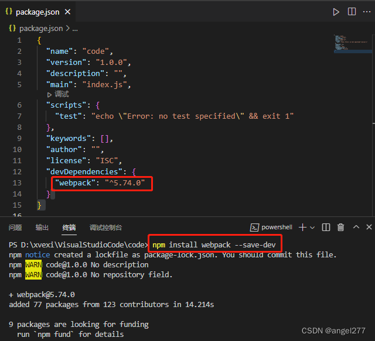This screenshot has height=341, width=375.
Task: Click the "name" key on line 2
Action: (x=60, y=51)
